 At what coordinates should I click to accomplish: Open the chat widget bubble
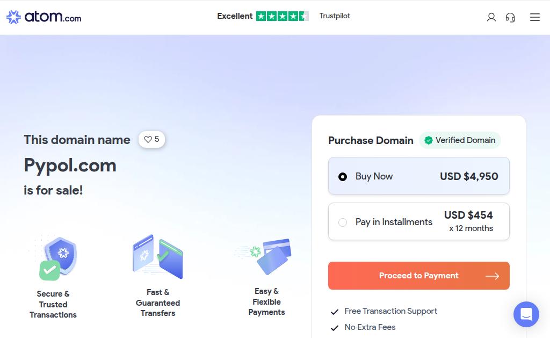526,314
